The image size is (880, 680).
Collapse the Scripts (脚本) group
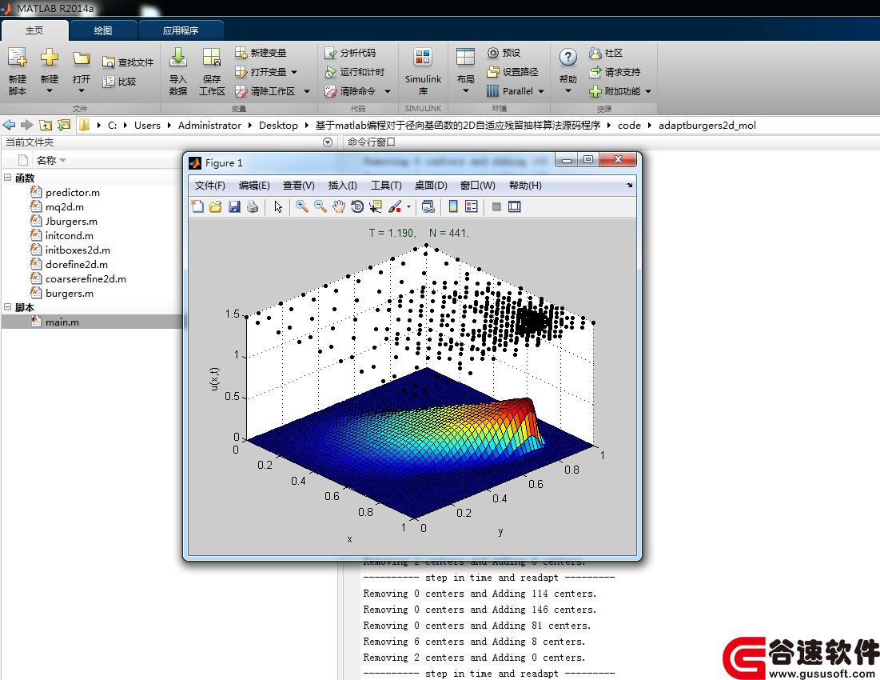point(8,307)
